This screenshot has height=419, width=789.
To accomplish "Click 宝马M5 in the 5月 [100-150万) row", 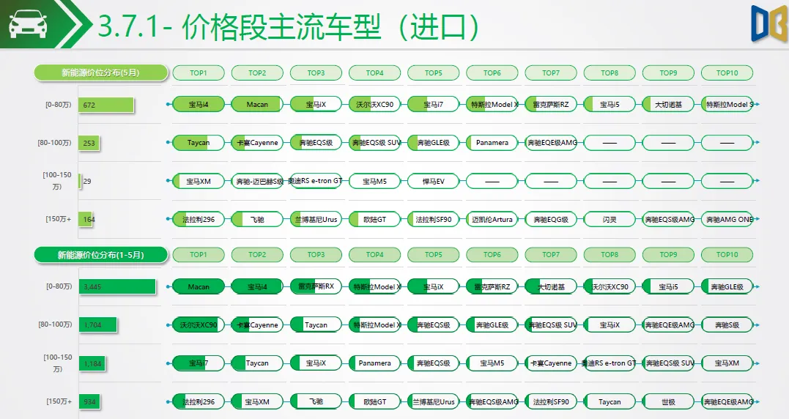I will pos(375,181).
